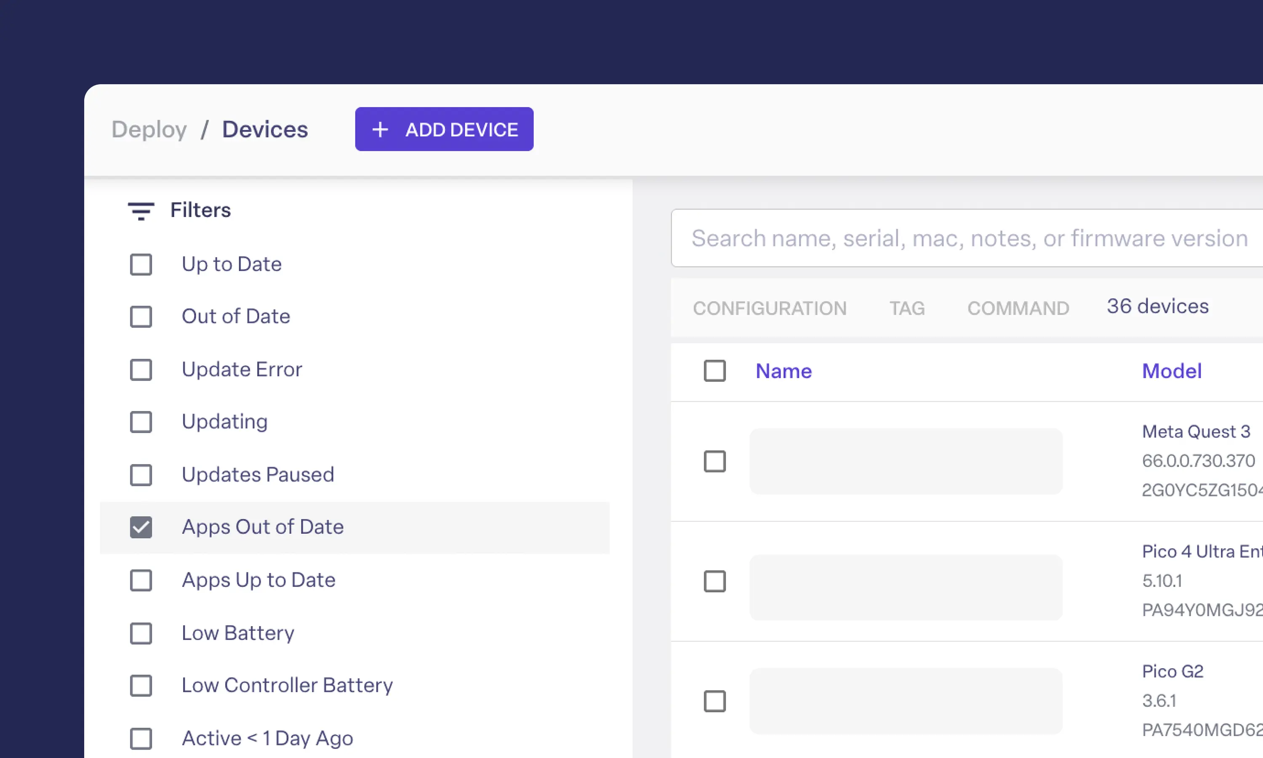Click firmware version 66.0.0.730.370
Screen dimensions: 1263x758
point(1198,461)
